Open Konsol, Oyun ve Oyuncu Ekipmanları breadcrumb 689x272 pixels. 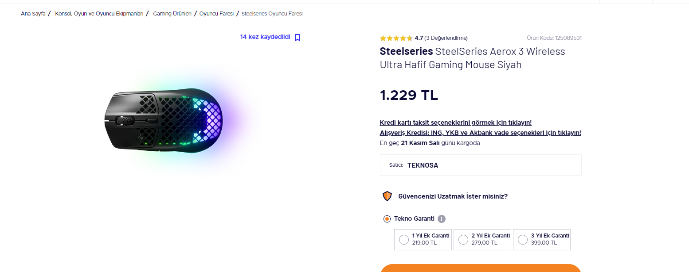pyautogui.click(x=99, y=14)
